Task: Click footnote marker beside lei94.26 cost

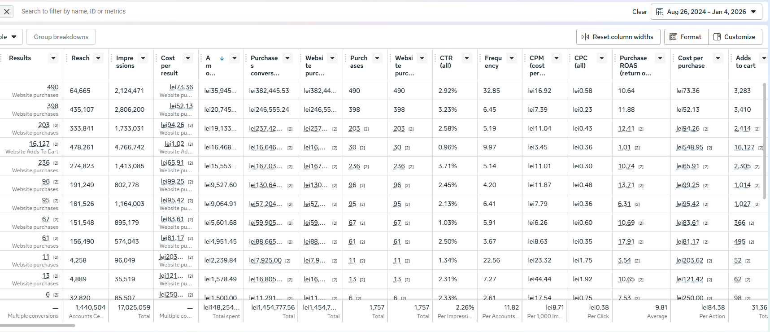Action: 190,125
